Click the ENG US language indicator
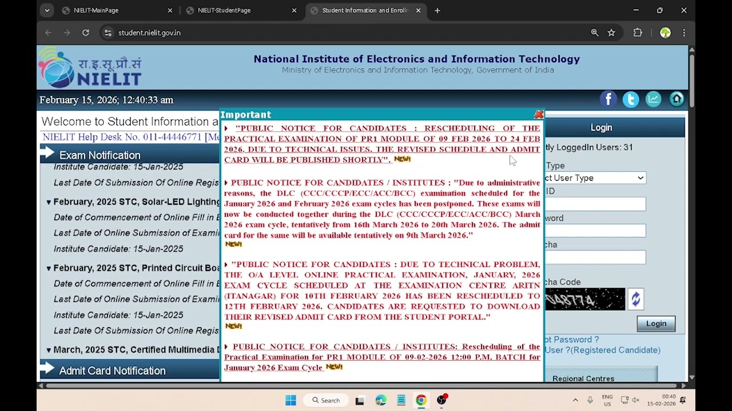Viewport: 732px width, 411px height. coord(607,400)
